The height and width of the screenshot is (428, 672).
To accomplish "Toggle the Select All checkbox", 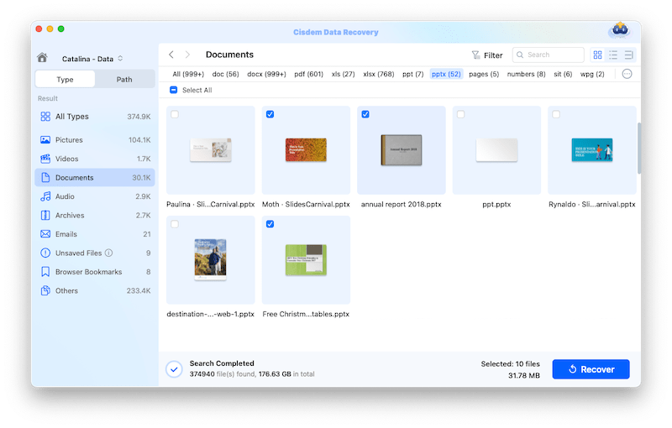I will click(174, 90).
